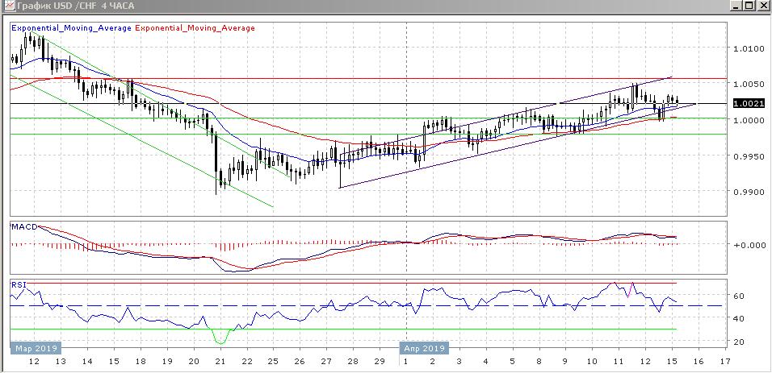
Task: Close the USD/CHF chart window
Action: pos(762,6)
